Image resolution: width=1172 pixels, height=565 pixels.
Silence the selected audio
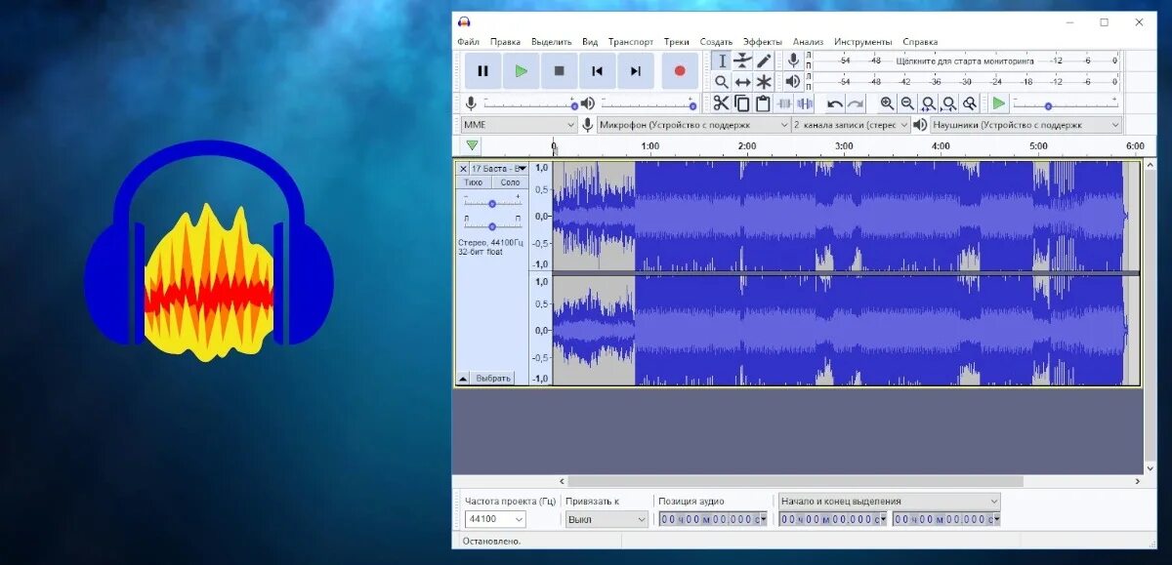[x=805, y=103]
